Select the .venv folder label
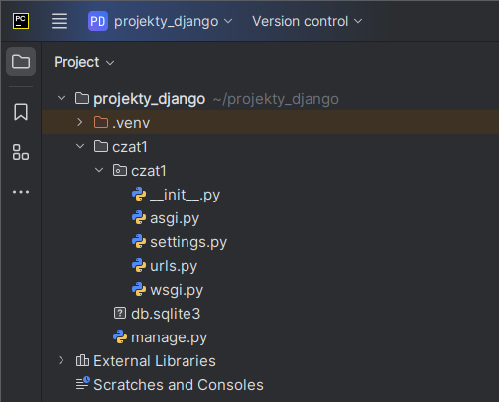 pyautogui.click(x=131, y=123)
